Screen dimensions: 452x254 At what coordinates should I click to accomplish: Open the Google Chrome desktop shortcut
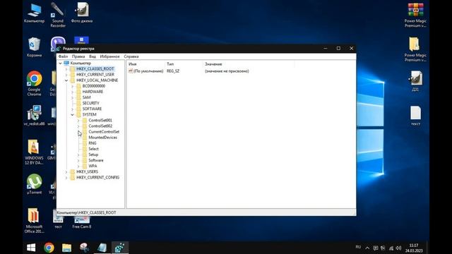(35, 83)
